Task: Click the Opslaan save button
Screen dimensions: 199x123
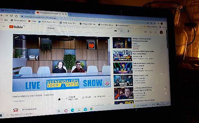Action: pyautogui.click(x=99, y=96)
